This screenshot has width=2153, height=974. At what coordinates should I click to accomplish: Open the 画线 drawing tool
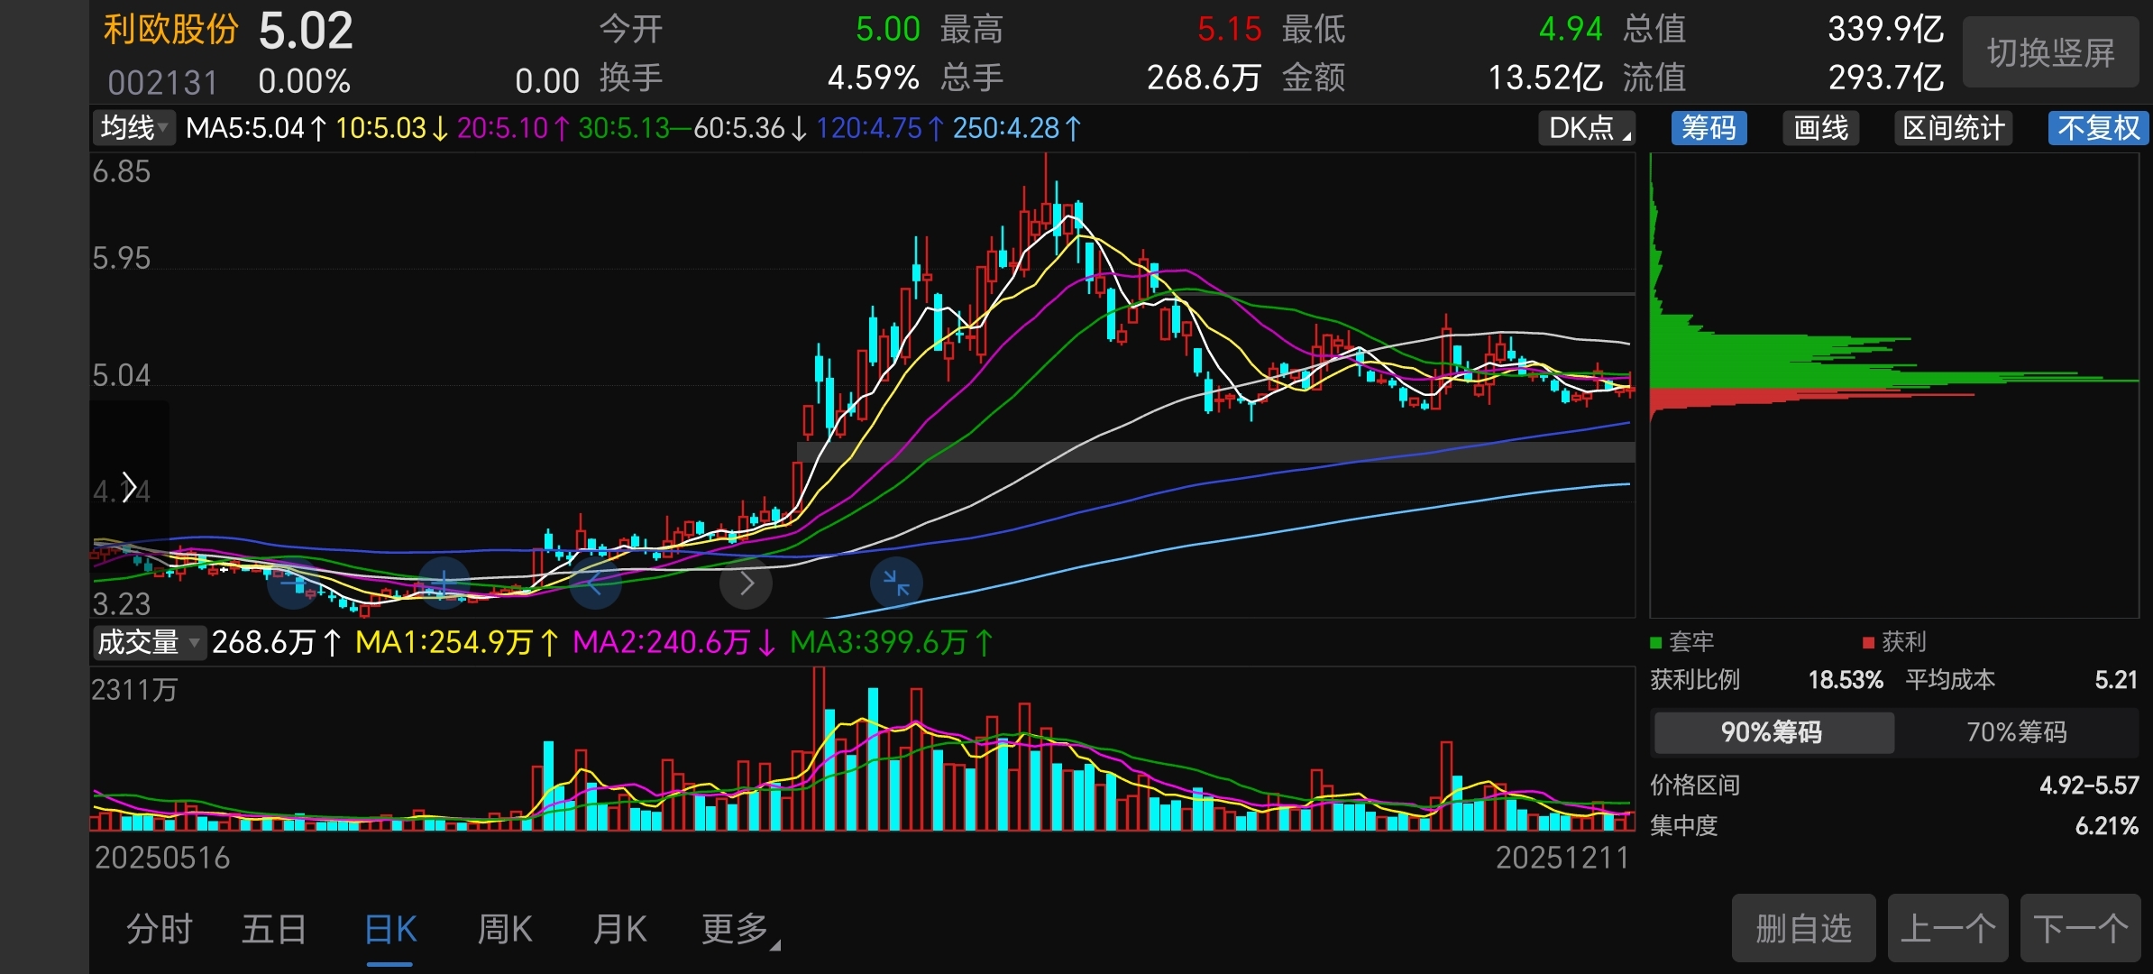(x=1820, y=128)
